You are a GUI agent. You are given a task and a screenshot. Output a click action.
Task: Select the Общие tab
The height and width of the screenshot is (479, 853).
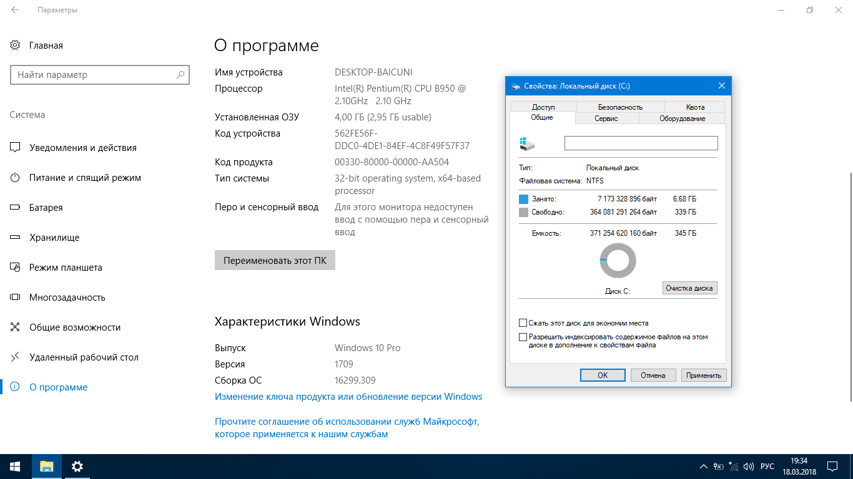point(542,117)
